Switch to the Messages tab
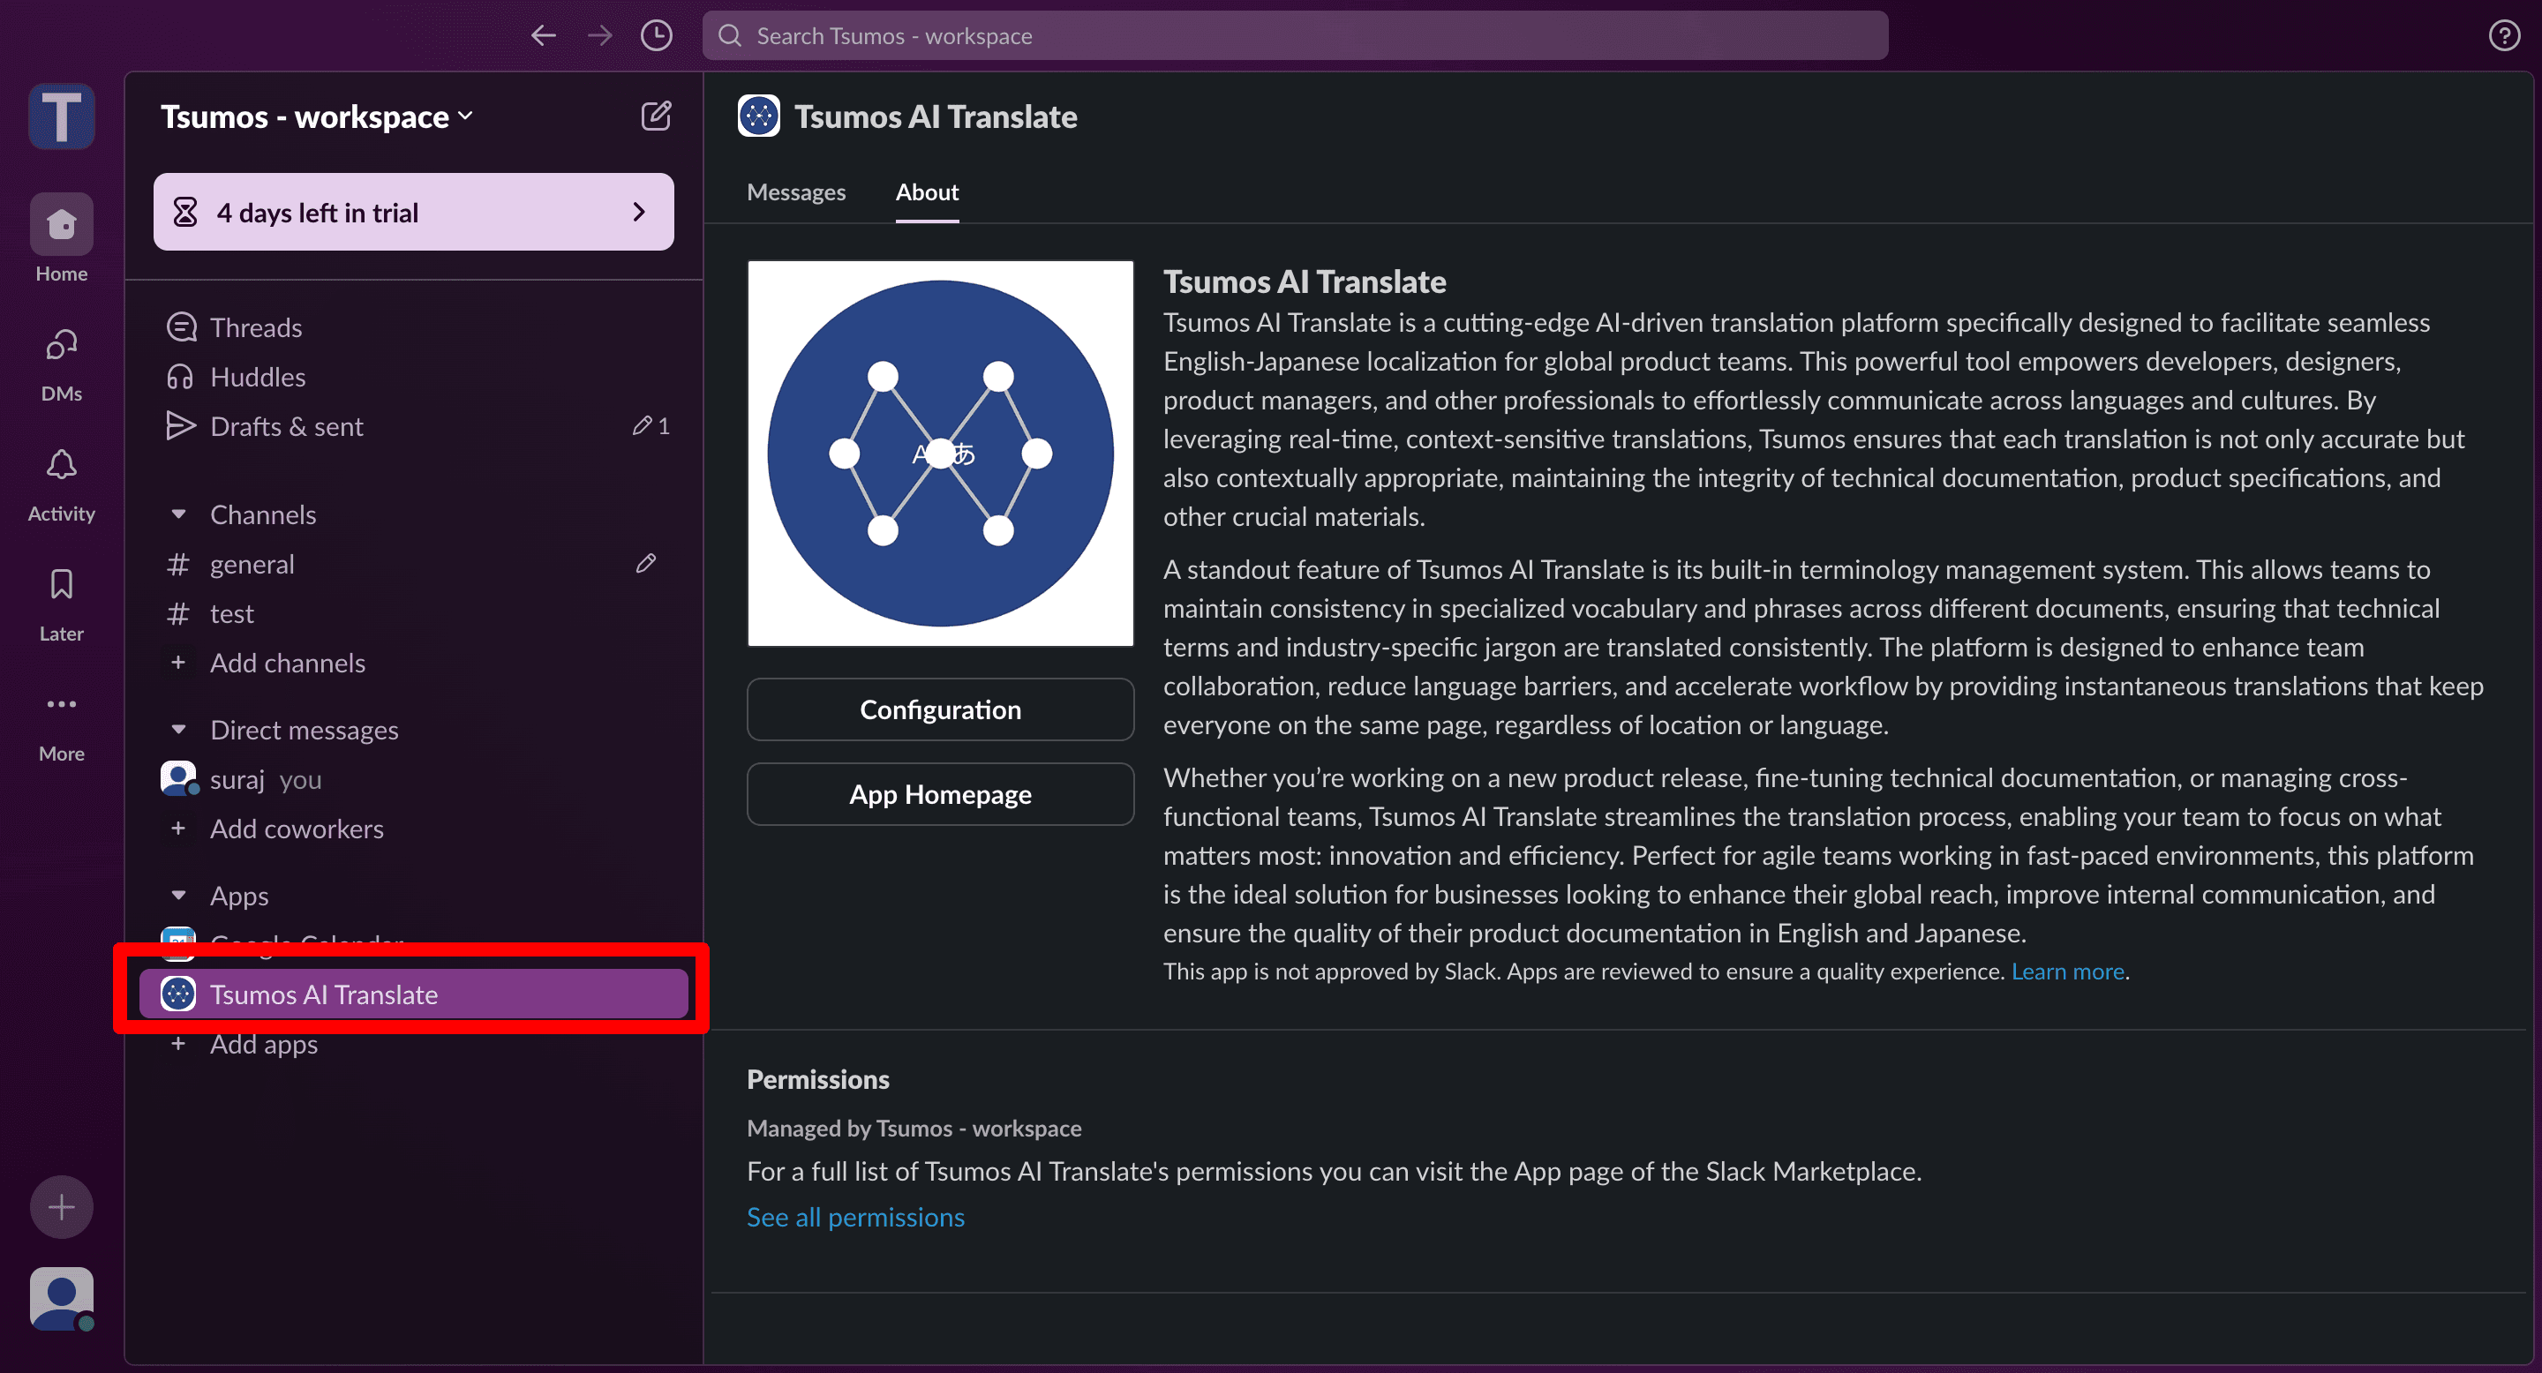Viewport: 2542px width, 1373px height. [795, 192]
